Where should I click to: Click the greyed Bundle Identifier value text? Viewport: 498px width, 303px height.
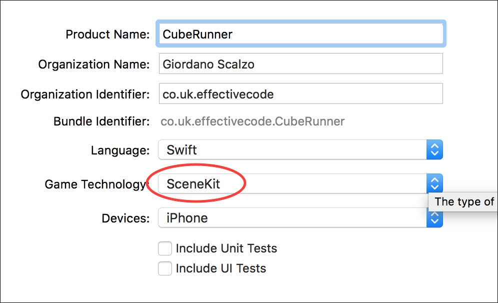(x=252, y=121)
